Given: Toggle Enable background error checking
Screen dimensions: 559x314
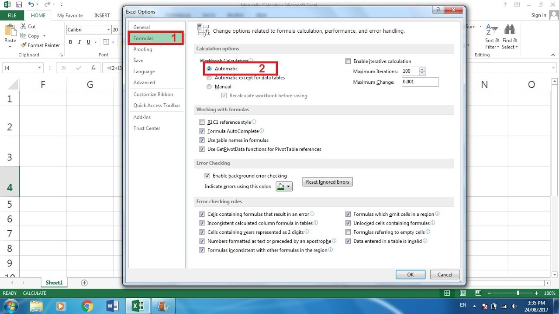Looking at the screenshot, I should pos(207,176).
